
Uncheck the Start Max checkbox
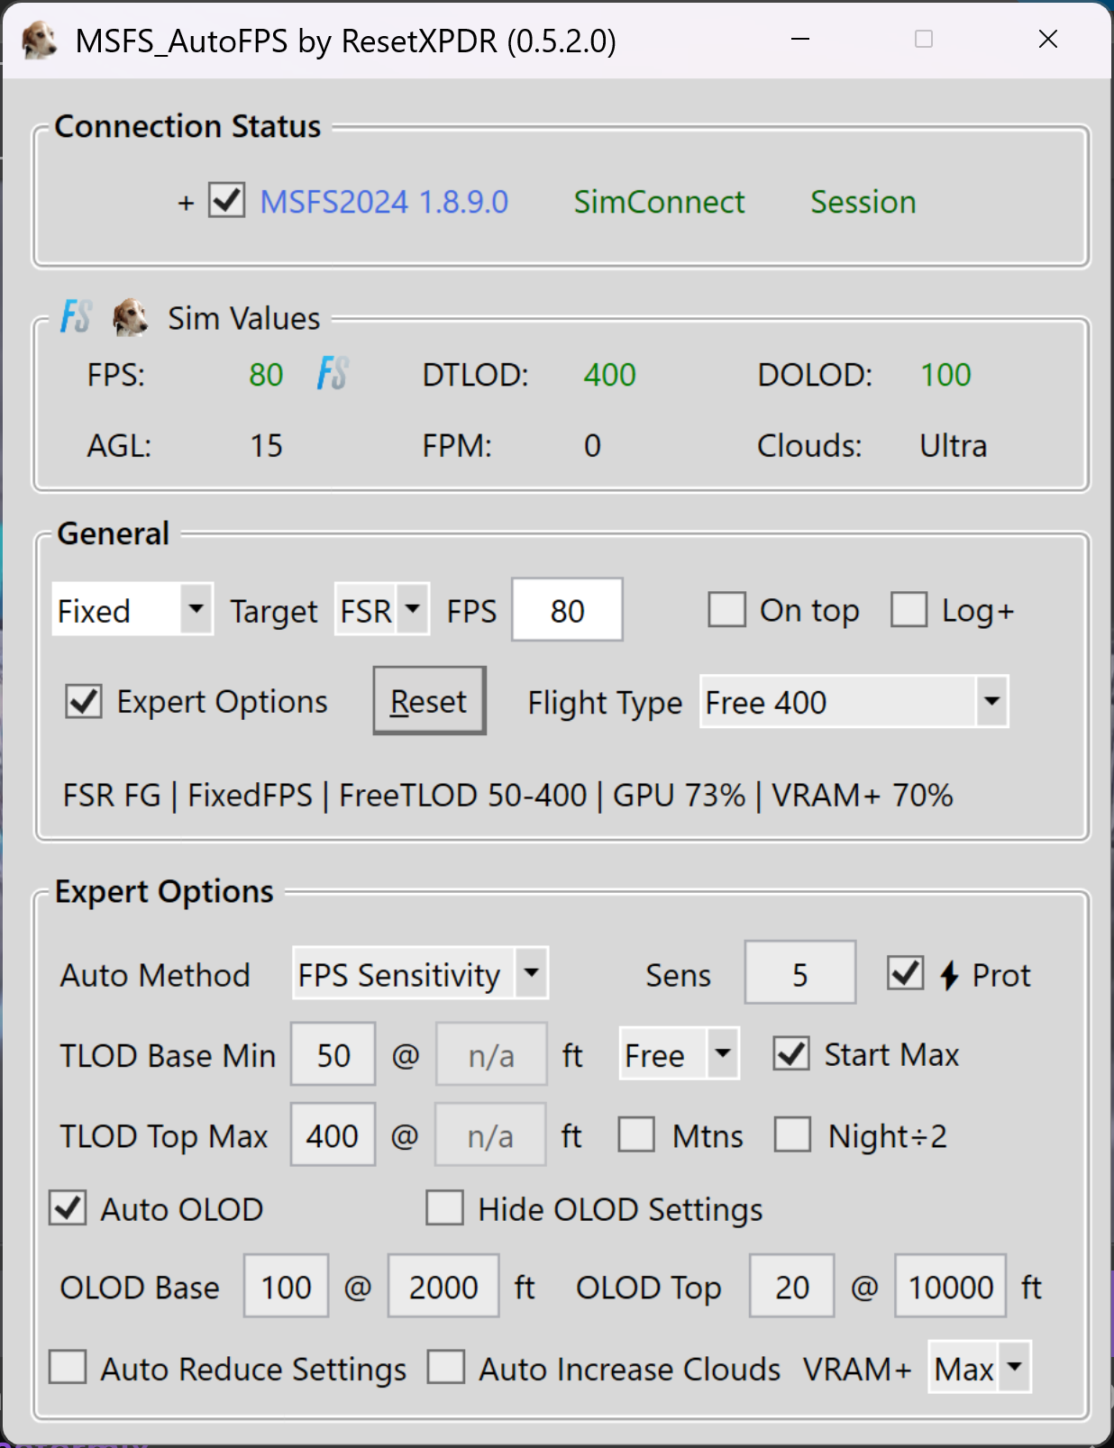coord(791,1053)
